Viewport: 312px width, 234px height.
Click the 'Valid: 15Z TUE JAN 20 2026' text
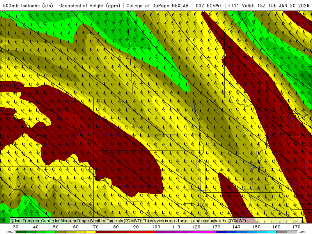[276, 6]
